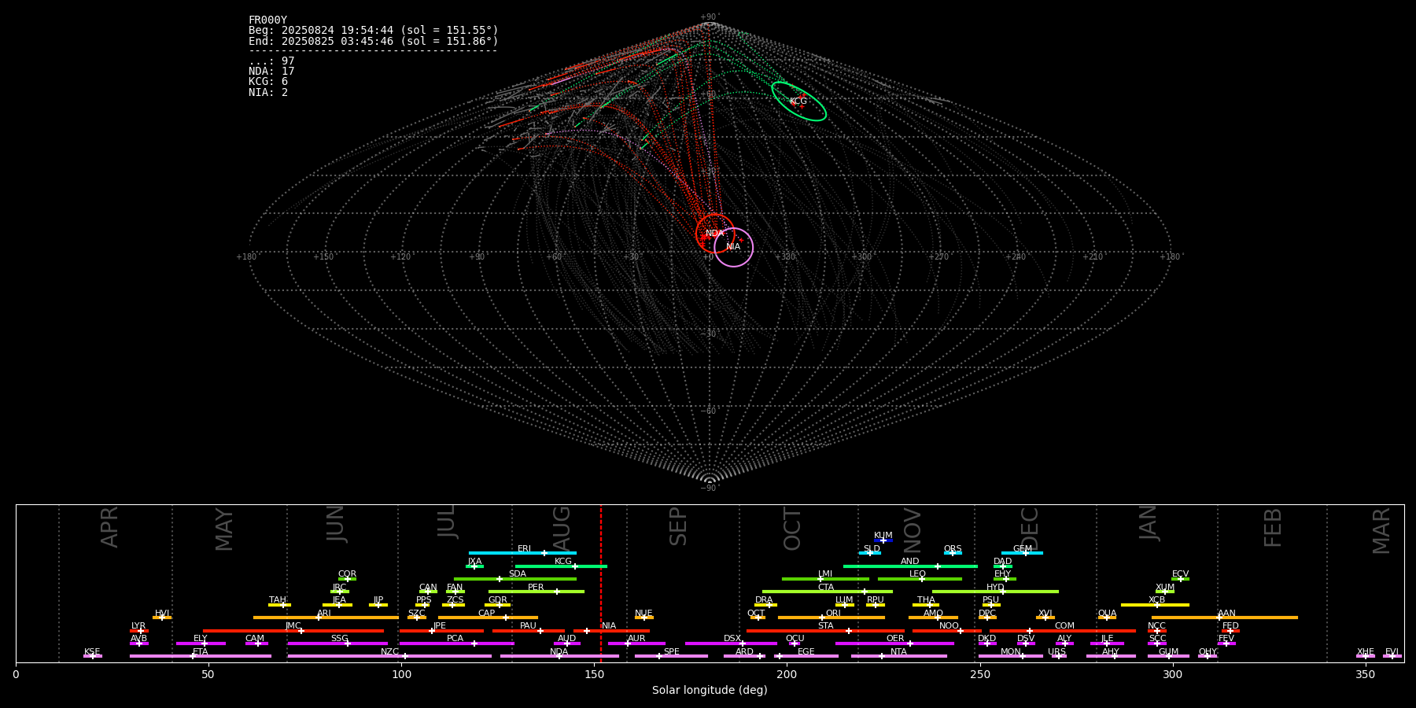This screenshot has width=1416, height=708.
Task: Click the '...: 97' sporadic count line
Action: [x=271, y=61]
